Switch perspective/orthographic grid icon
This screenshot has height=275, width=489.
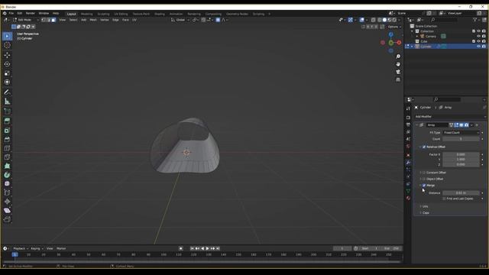(398, 79)
